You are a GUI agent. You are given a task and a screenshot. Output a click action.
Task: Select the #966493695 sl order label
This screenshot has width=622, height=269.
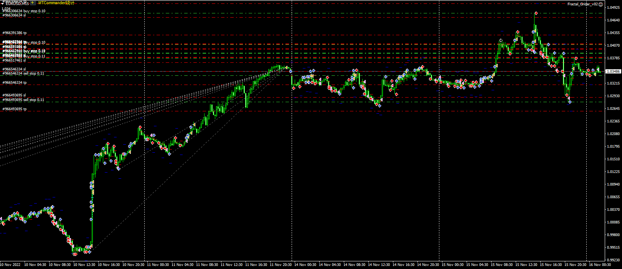[14, 95]
